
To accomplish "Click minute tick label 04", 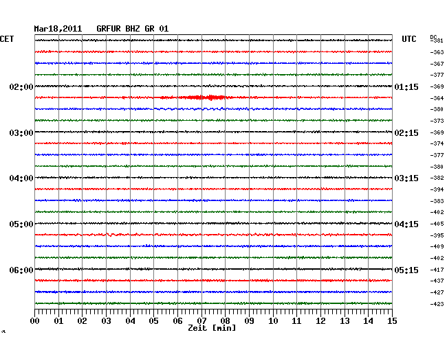I will [x=130, y=321].
